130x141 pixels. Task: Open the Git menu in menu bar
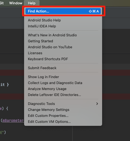[2, 3]
